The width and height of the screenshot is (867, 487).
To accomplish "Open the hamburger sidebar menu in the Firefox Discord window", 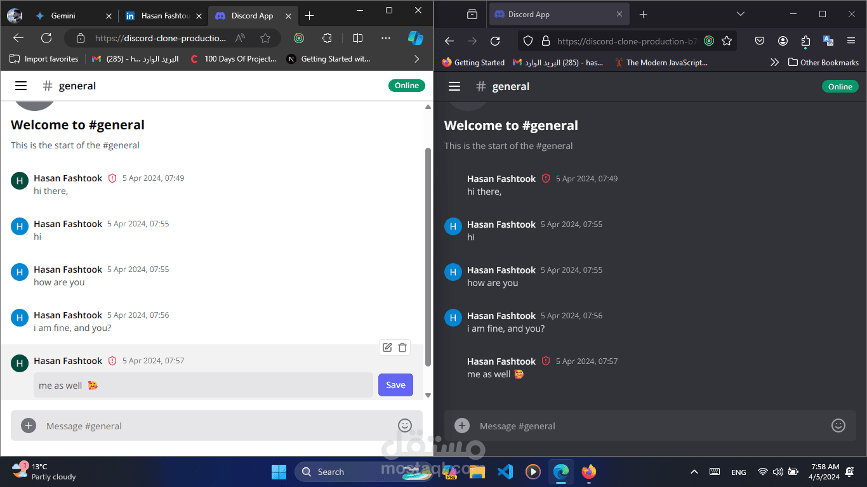I will coord(454,86).
